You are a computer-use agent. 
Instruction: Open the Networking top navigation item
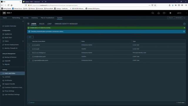click(16, 18)
